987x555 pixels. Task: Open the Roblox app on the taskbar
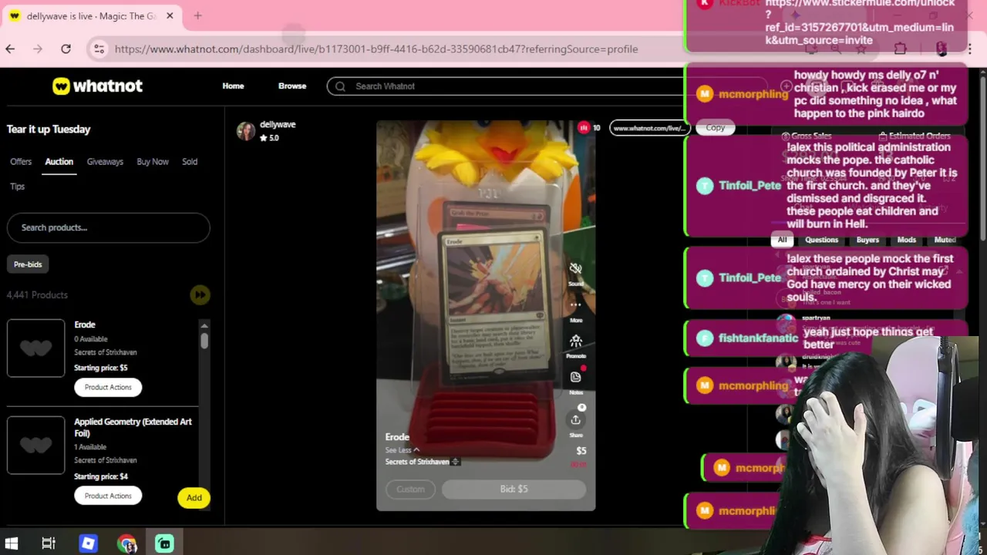(x=88, y=543)
